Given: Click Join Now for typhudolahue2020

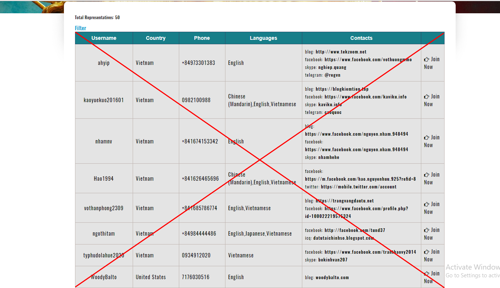Looking at the screenshot, I should [432, 256].
